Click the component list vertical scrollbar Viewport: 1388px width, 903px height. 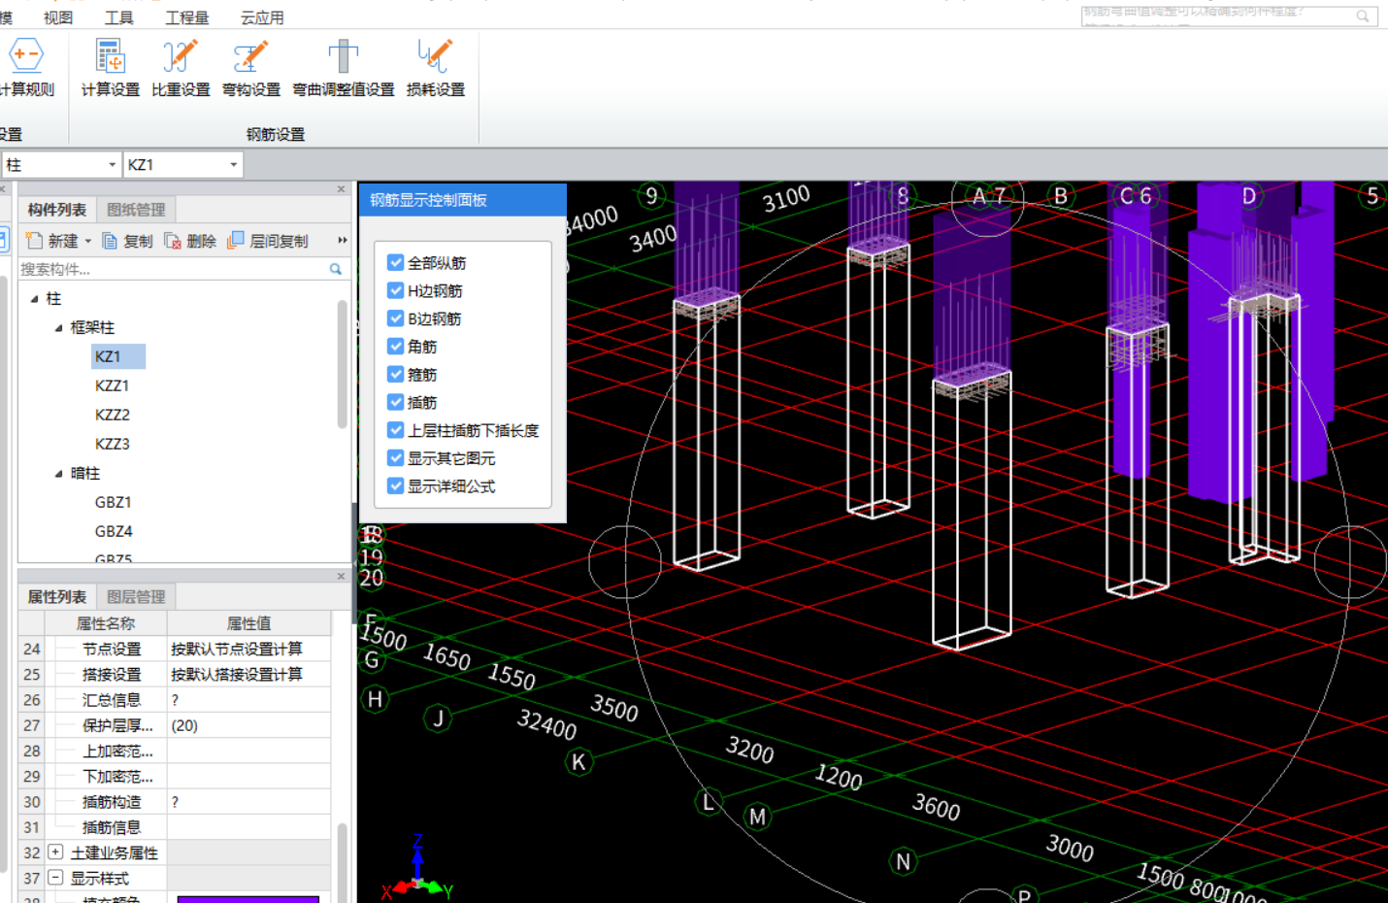[x=342, y=364]
